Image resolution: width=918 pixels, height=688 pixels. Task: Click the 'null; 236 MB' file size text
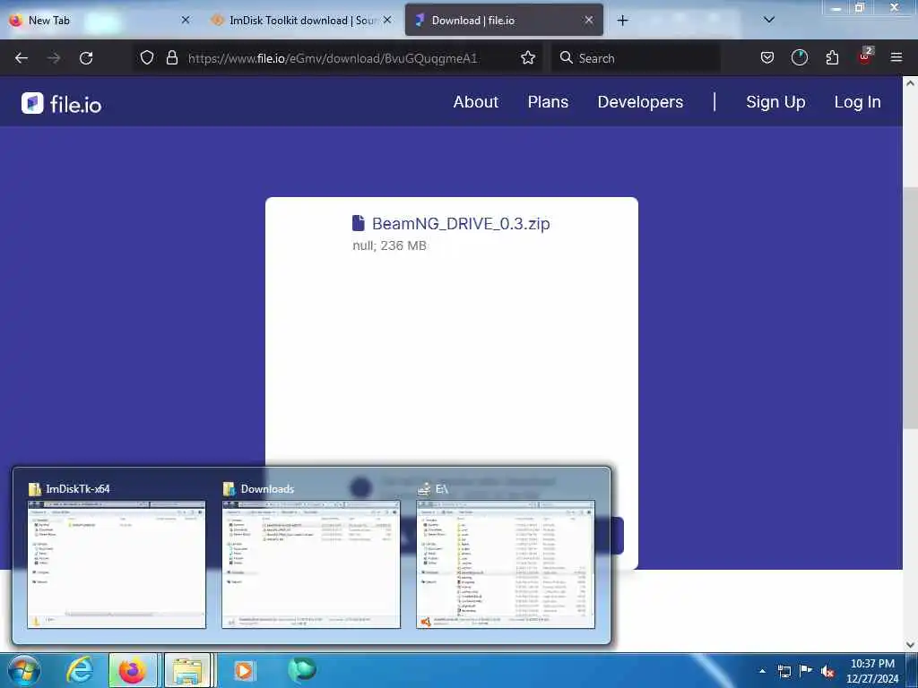pos(389,245)
